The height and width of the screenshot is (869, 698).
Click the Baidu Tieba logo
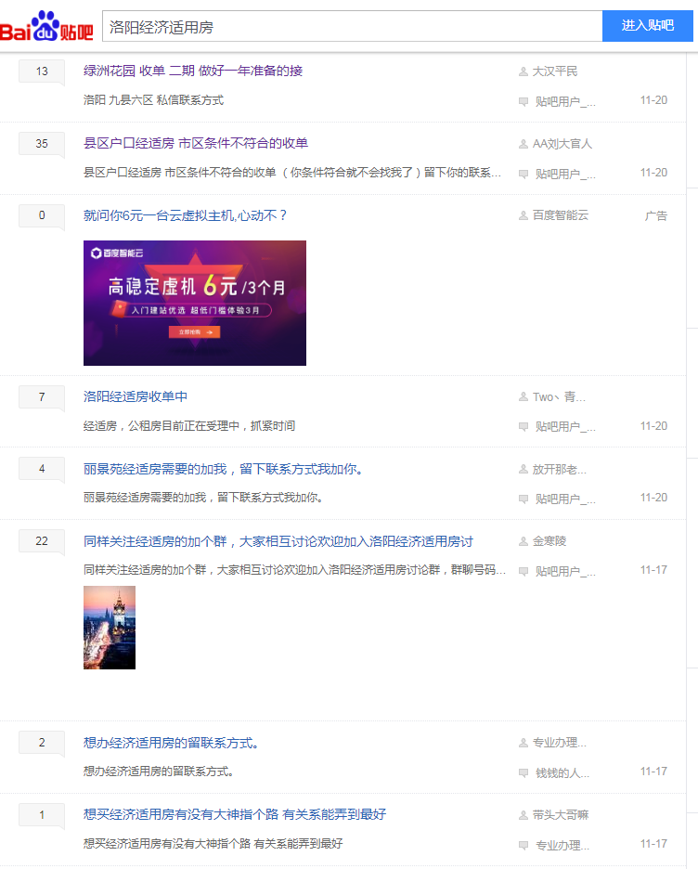[46, 26]
